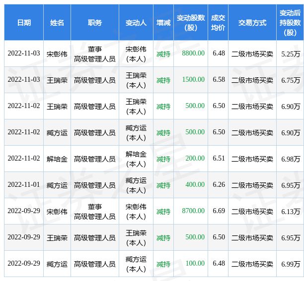Screen dimensions: 304x281
Task: Click 臧方运(本人) in the 2022-11-02 row
Action: (136, 133)
